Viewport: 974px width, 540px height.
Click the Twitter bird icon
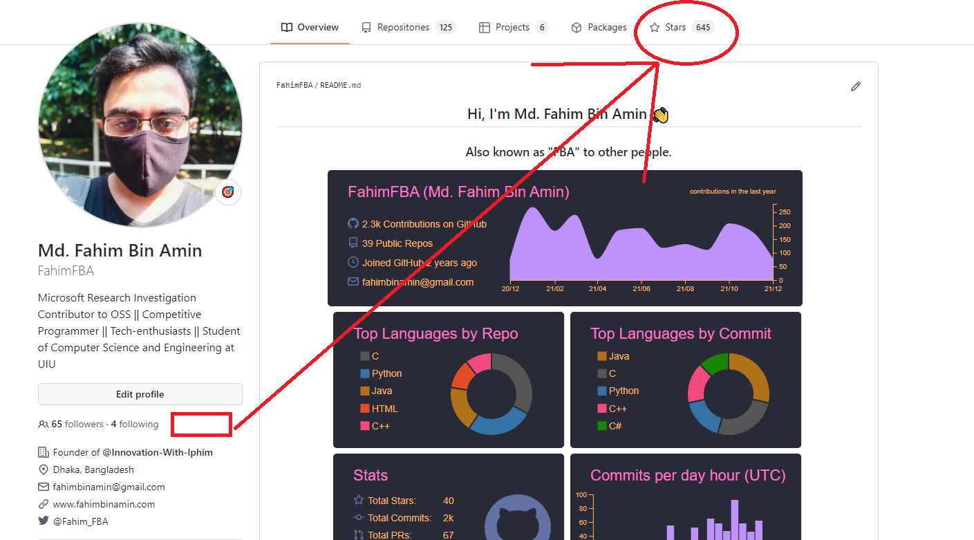[44, 521]
